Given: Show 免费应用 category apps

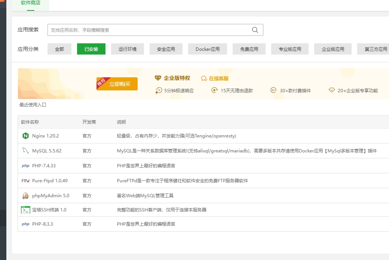Looking at the screenshot, I should [x=249, y=49].
